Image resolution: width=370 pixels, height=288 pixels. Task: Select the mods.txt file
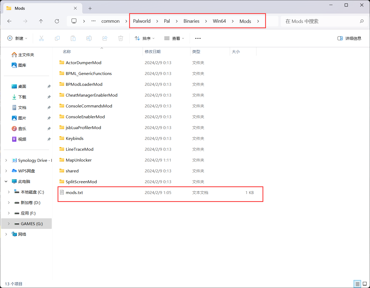(74, 192)
